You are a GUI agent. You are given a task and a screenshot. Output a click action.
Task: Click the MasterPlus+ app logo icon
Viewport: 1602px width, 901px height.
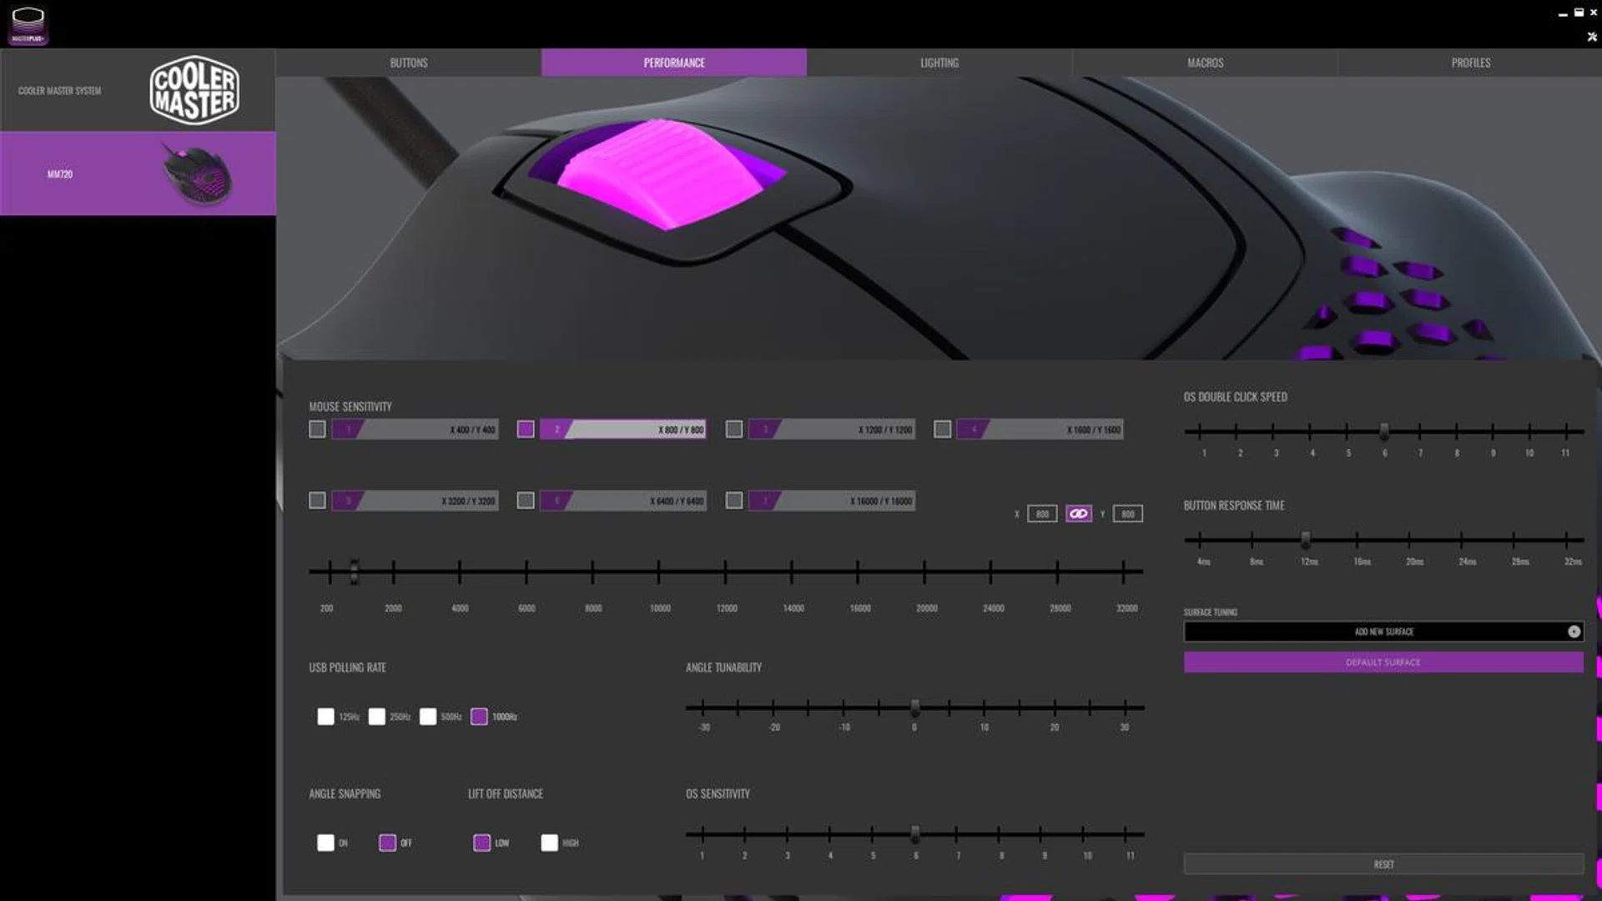tap(28, 25)
